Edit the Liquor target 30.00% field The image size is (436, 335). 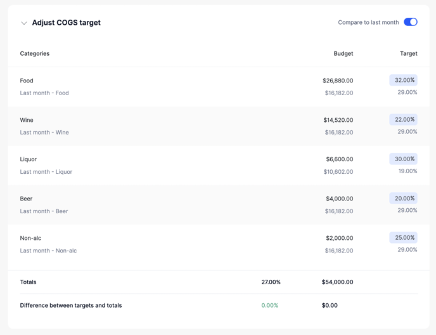click(404, 159)
